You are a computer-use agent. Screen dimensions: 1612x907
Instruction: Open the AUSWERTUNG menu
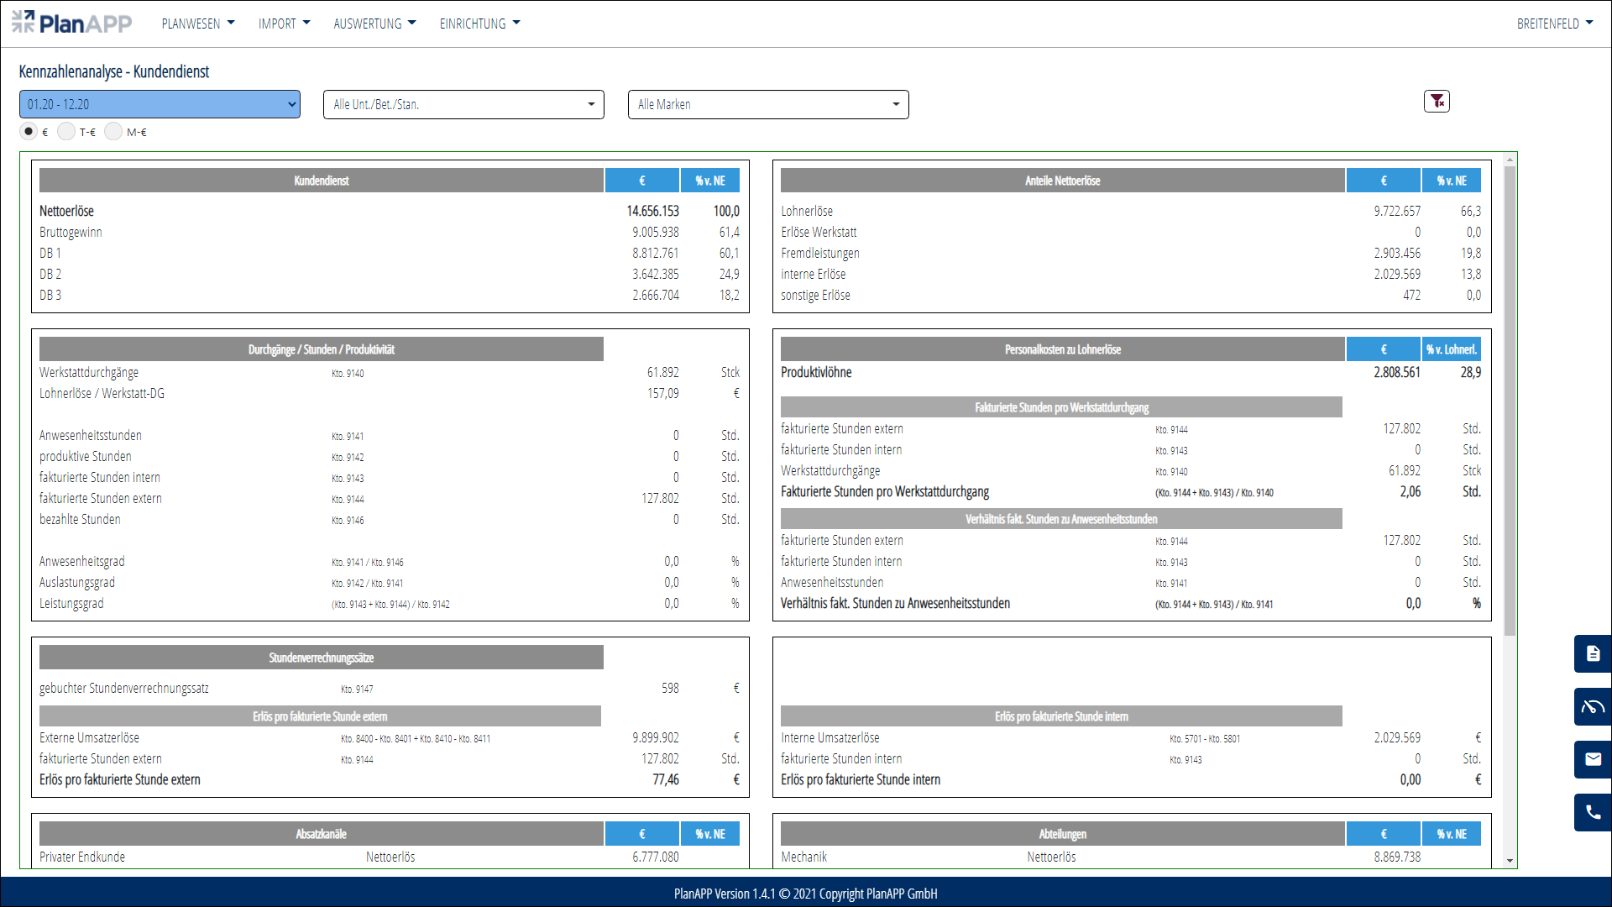coord(374,24)
